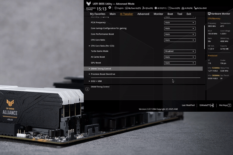
Task: Open Turbo Game Mode Disabled dropdown
Action: [180, 51]
